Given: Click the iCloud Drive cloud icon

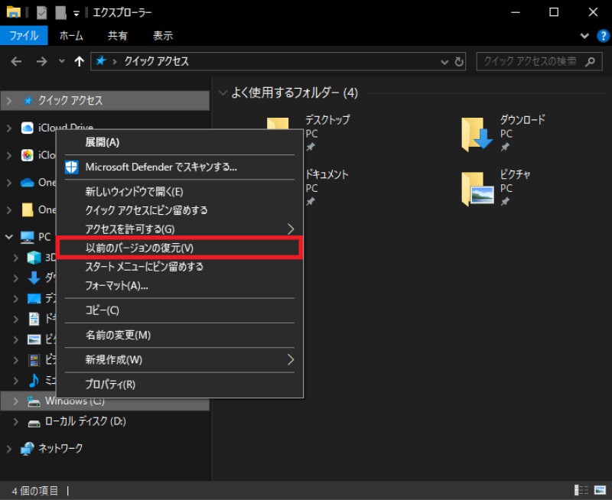Looking at the screenshot, I should coord(28,128).
